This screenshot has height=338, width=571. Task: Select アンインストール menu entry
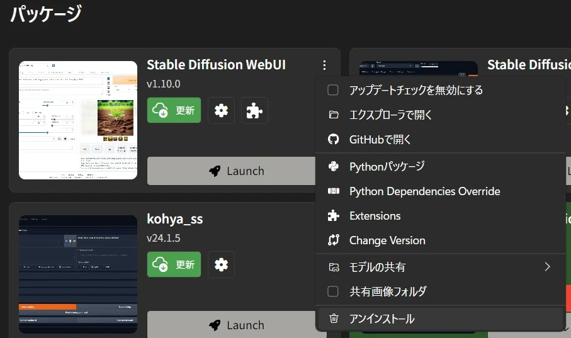(441, 318)
